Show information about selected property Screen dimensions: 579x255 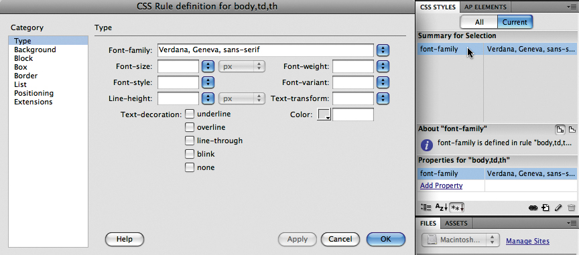coord(560,129)
